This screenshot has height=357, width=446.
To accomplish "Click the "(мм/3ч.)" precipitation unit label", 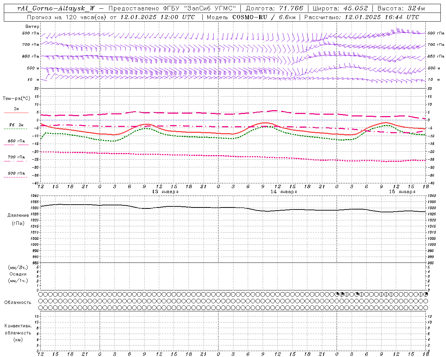I will pos(18,267).
